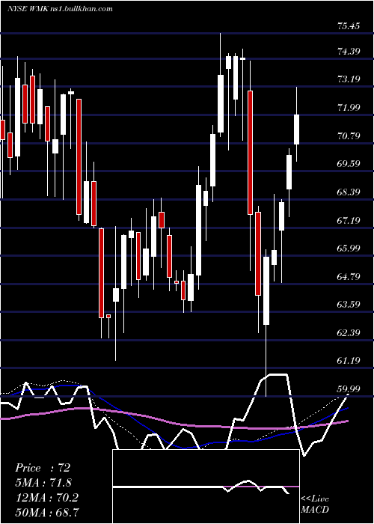
Task: Click the 50MA : 68.7 readout
Action: tap(47, 512)
